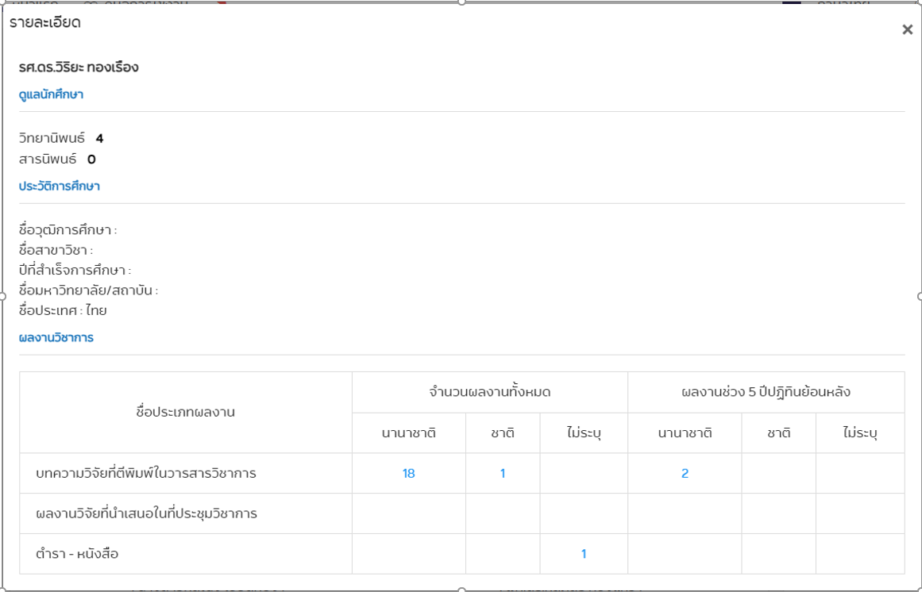Viewport: 922px width, 592px height.
Task: Click the ตำรา - หนังสือ count link
Action: (x=584, y=554)
